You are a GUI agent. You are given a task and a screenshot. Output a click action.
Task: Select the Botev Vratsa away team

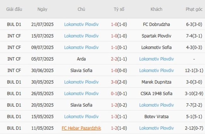(x=156, y=117)
